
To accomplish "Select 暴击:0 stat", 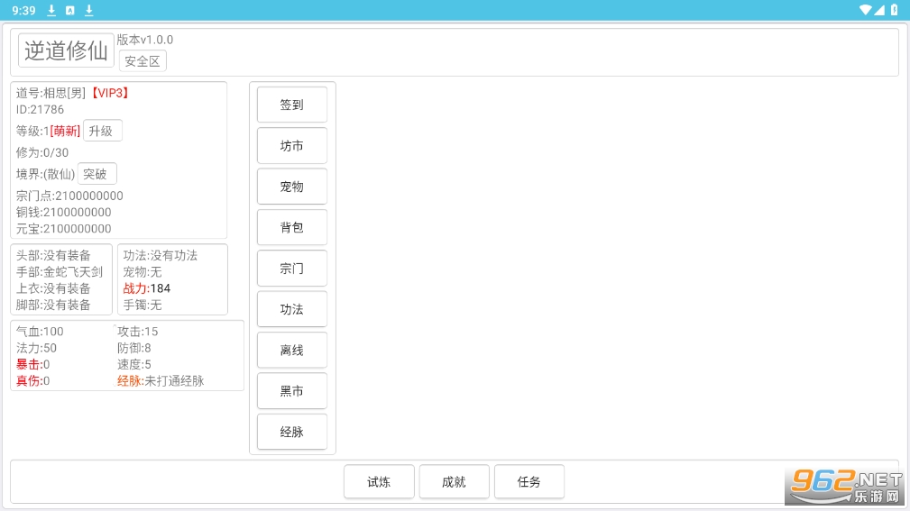I will (33, 364).
